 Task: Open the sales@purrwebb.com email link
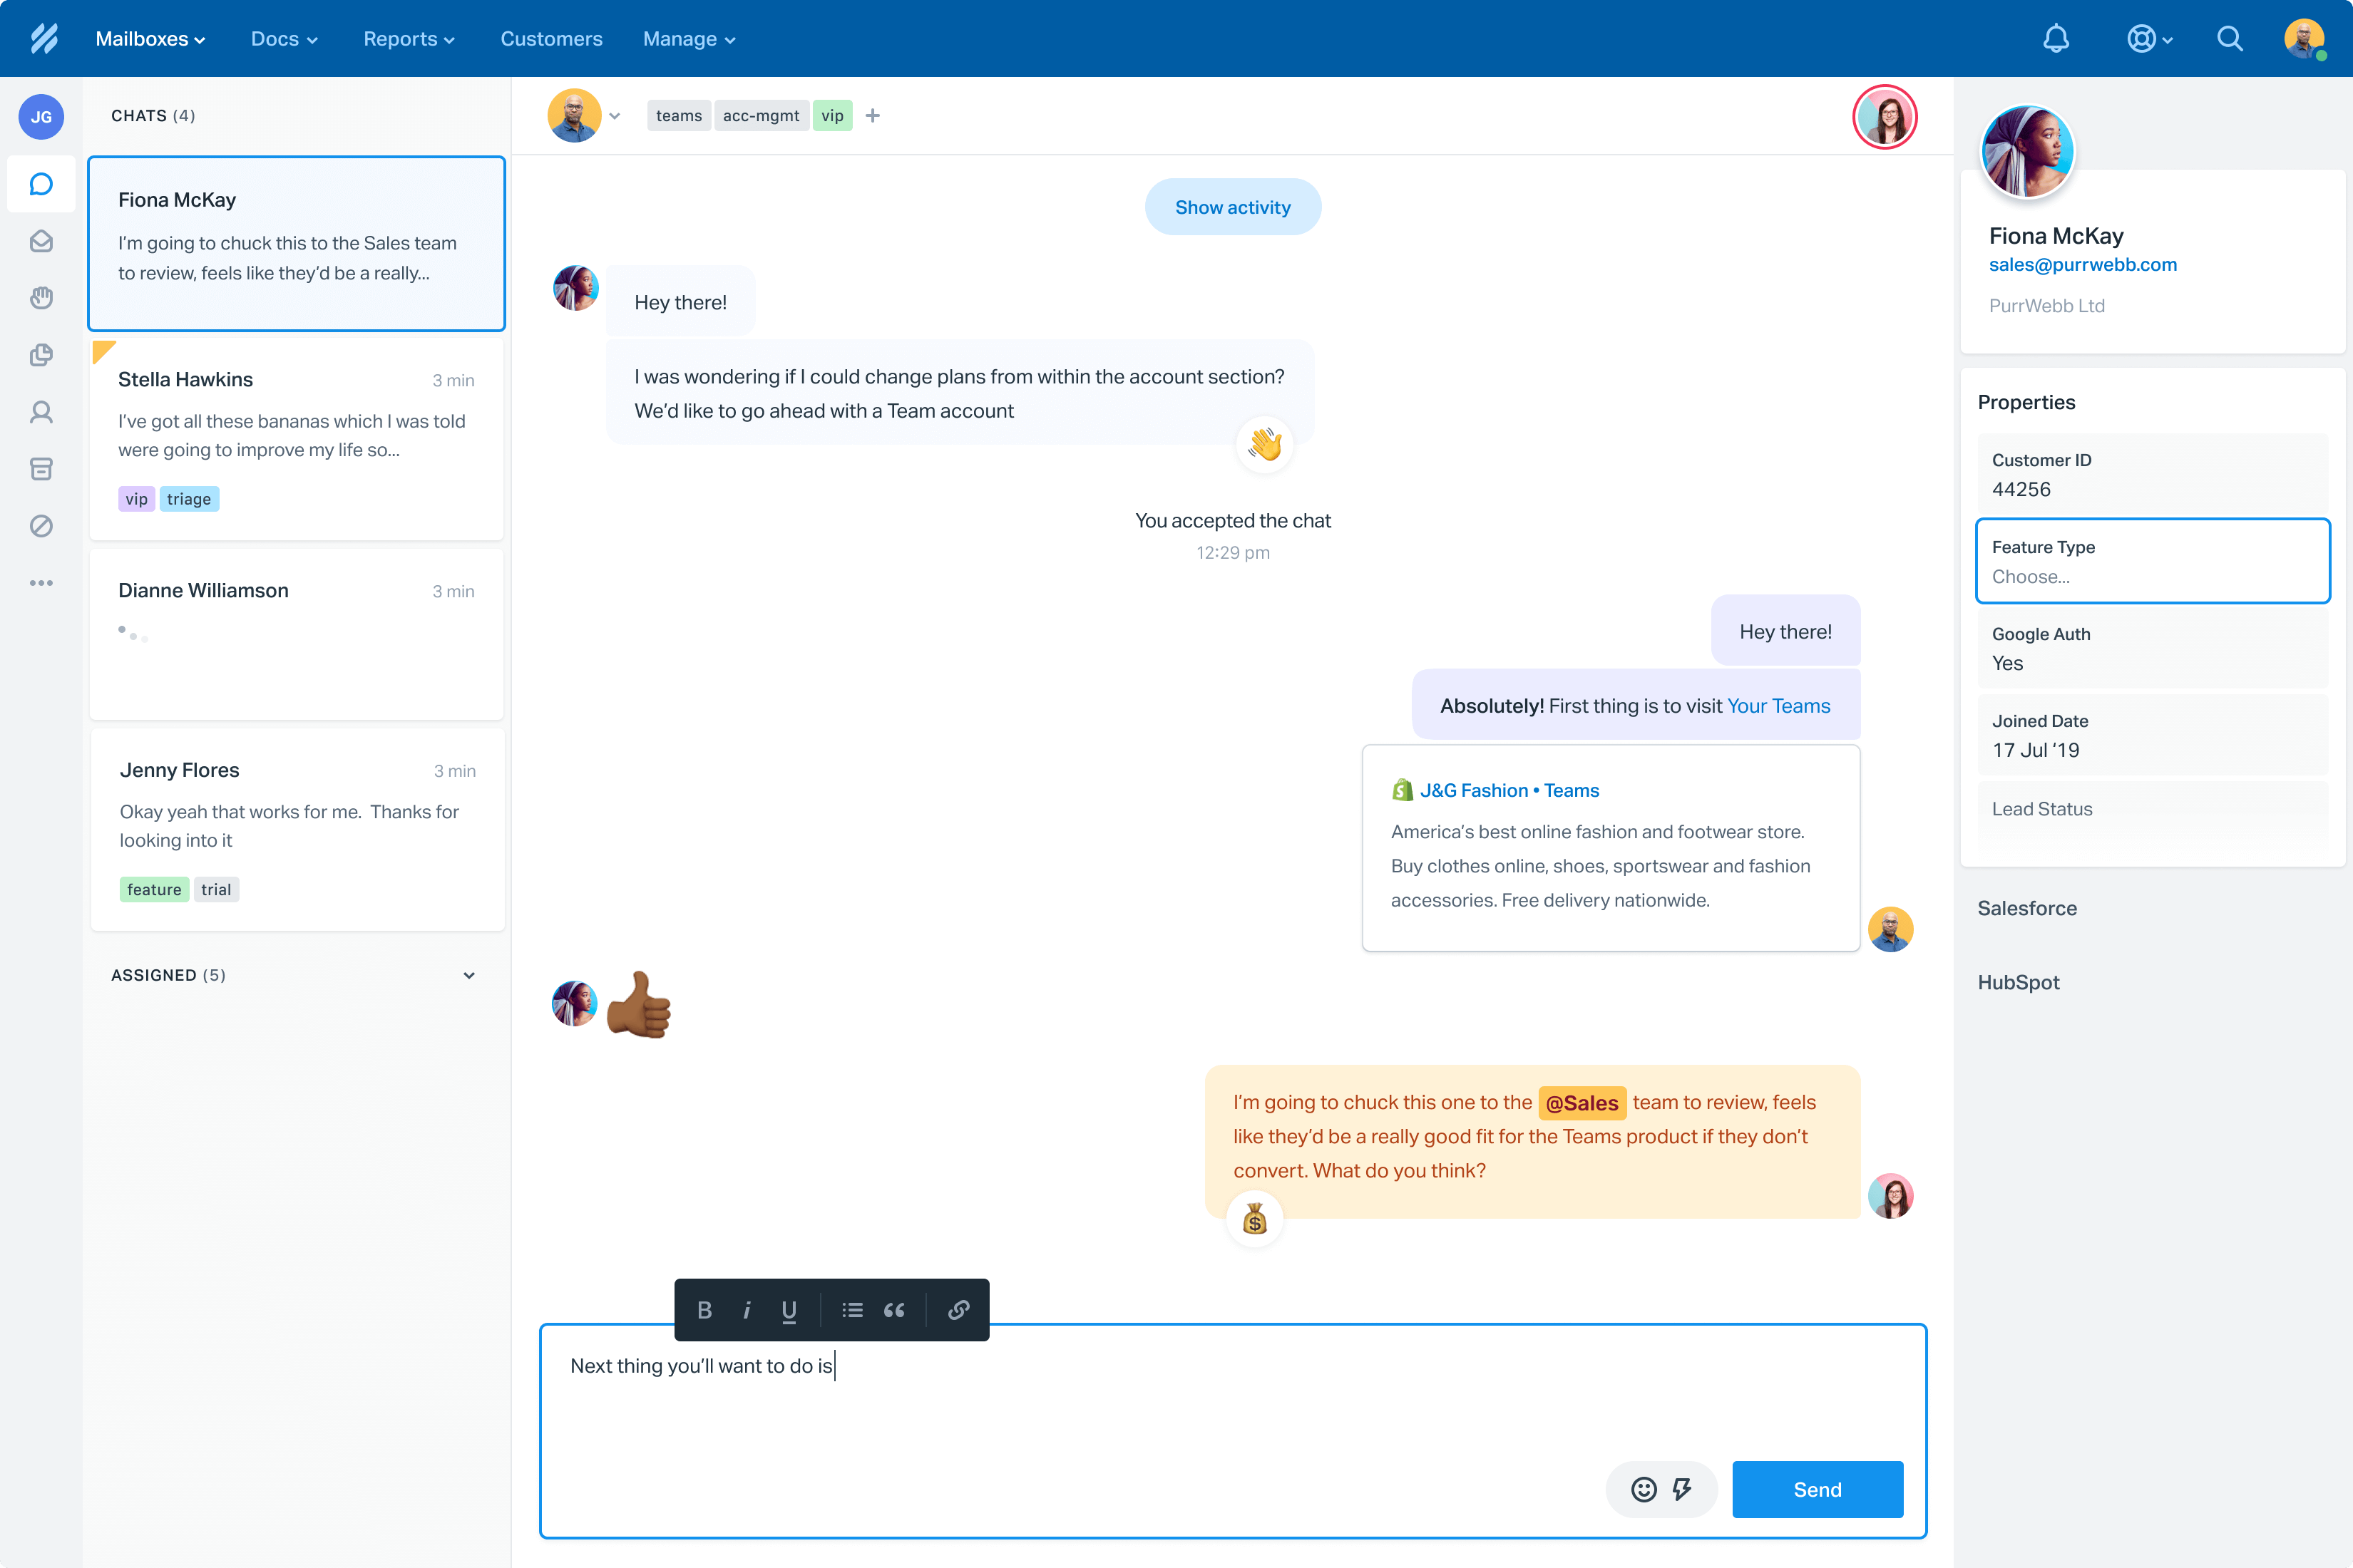[x=2083, y=264]
